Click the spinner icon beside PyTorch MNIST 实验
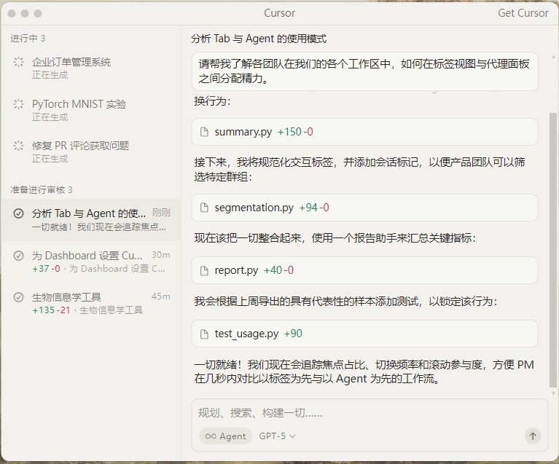 tap(18, 104)
